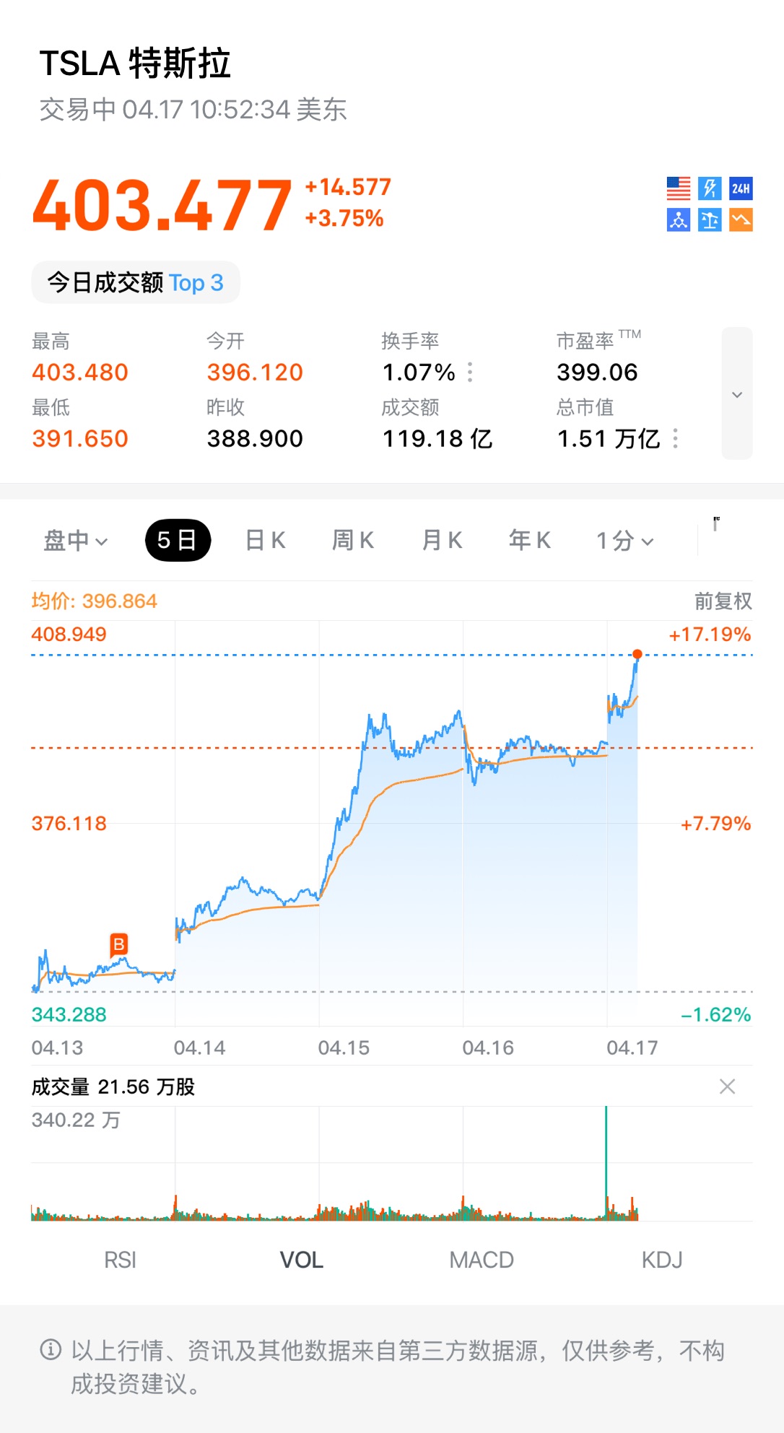This screenshot has height=1433, width=784.
Task: Select the 5日 chart period
Action: pos(178,540)
